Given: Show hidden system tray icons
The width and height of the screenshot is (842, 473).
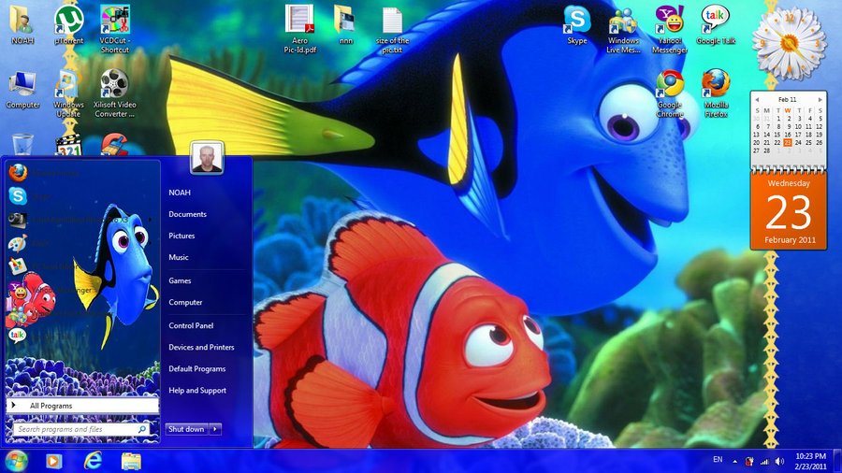Looking at the screenshot, I should pyautogui.click(x=734, y=461).
